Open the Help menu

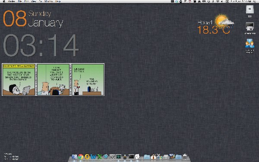(x=58, y=1)
